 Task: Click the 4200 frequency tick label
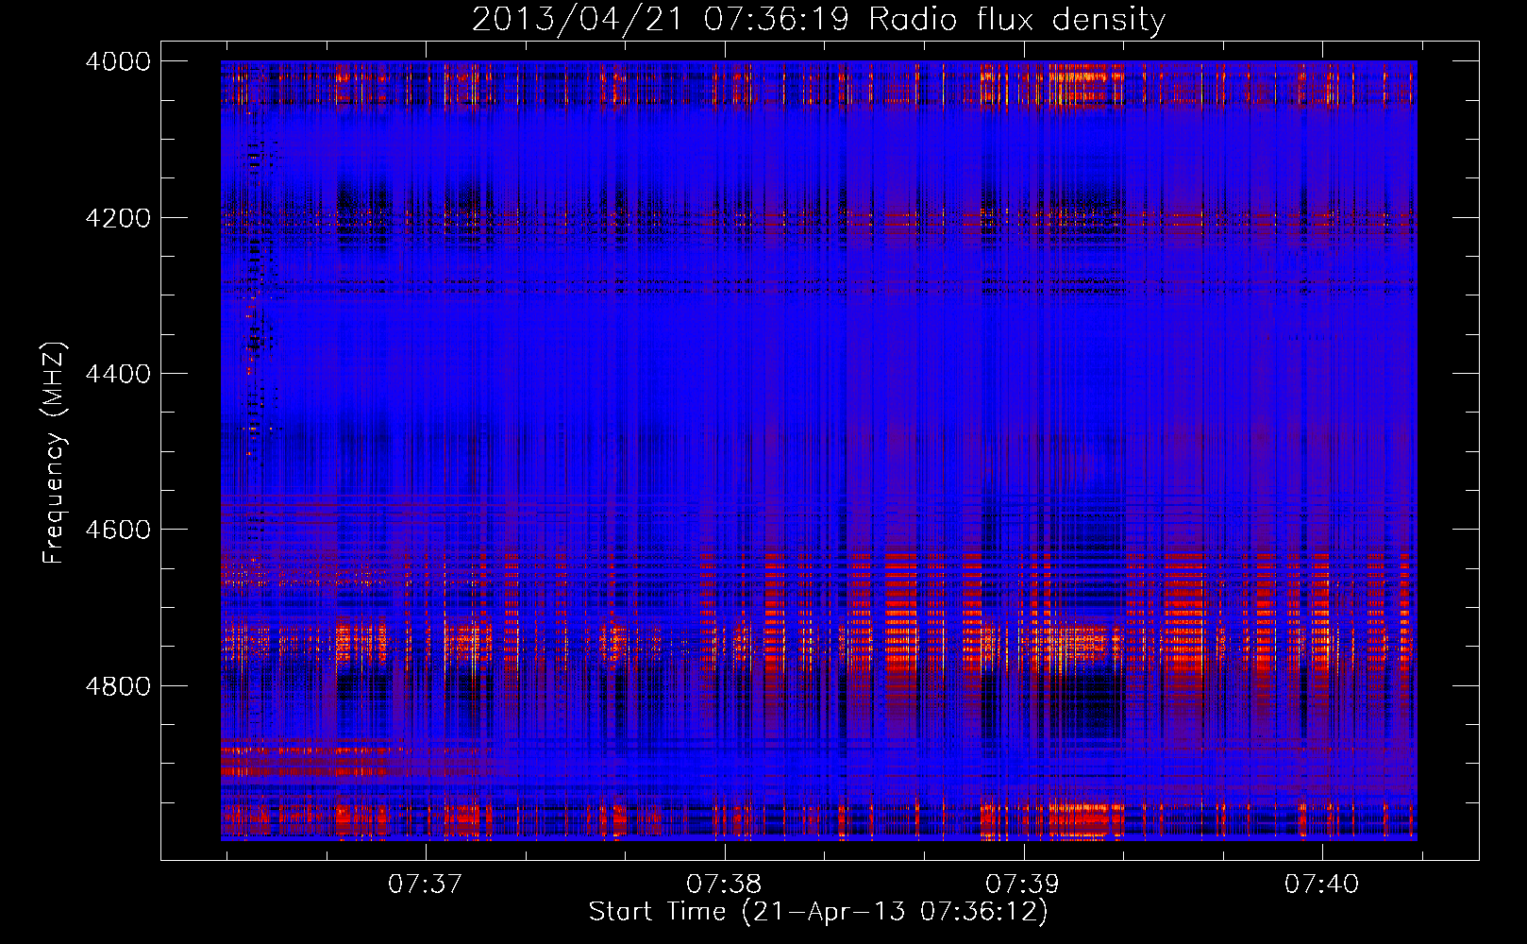(118, 218)
